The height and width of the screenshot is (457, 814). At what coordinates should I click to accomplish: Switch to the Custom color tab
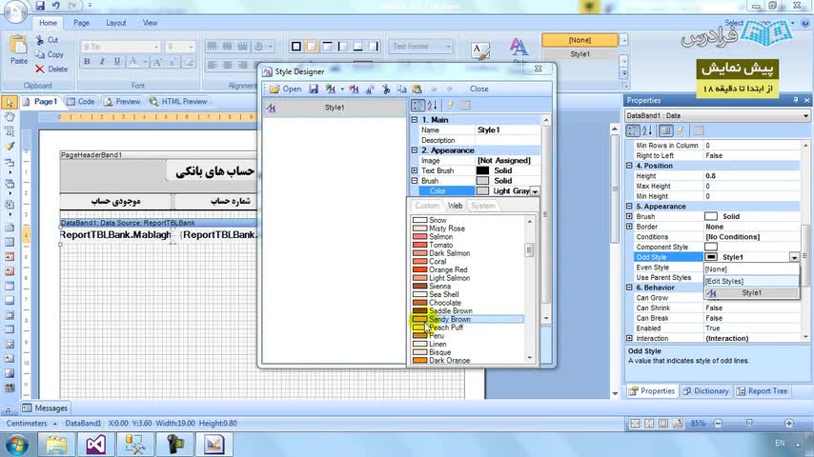427,206
